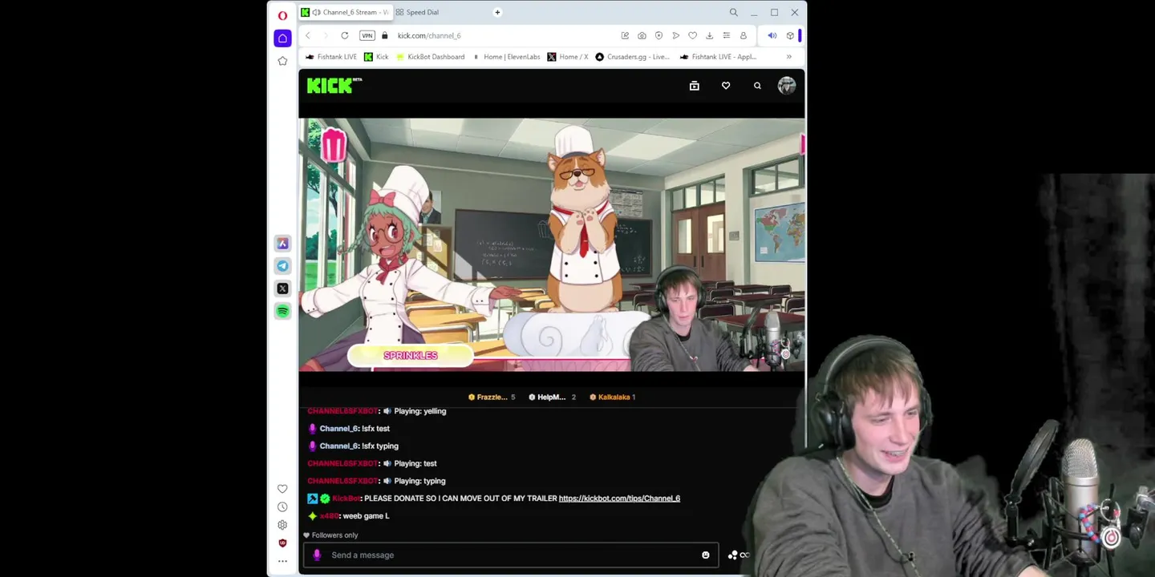Open the chat identity microphone badge
The width and height of the screenshot is (1155, 577).
coord(317,555)
